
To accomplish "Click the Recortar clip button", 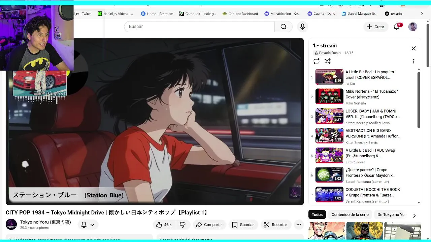I will click(275, 225).
